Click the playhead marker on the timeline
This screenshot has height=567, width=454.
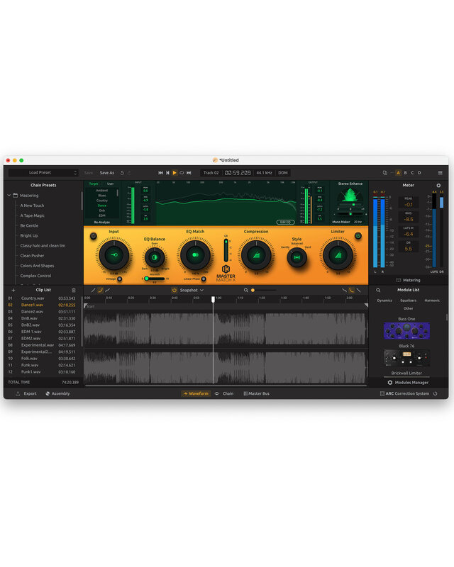click(x=214, y=299)
